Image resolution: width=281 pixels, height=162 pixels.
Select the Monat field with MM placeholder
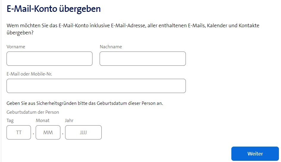tap(48, 132)
